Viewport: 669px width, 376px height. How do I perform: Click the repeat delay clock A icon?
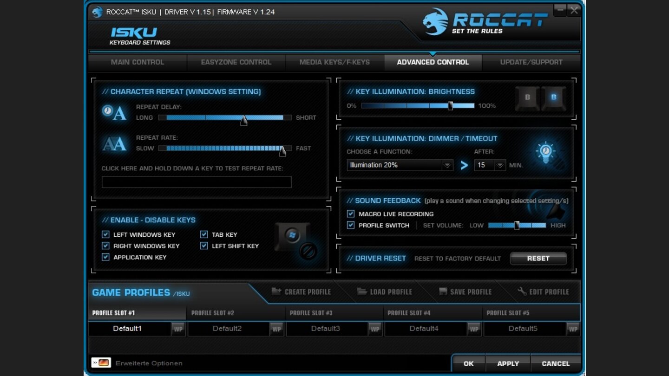(114, 113)
